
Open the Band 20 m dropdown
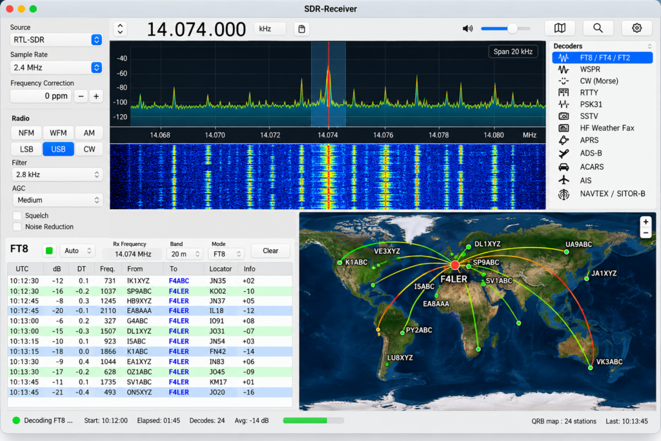point(185,254)
